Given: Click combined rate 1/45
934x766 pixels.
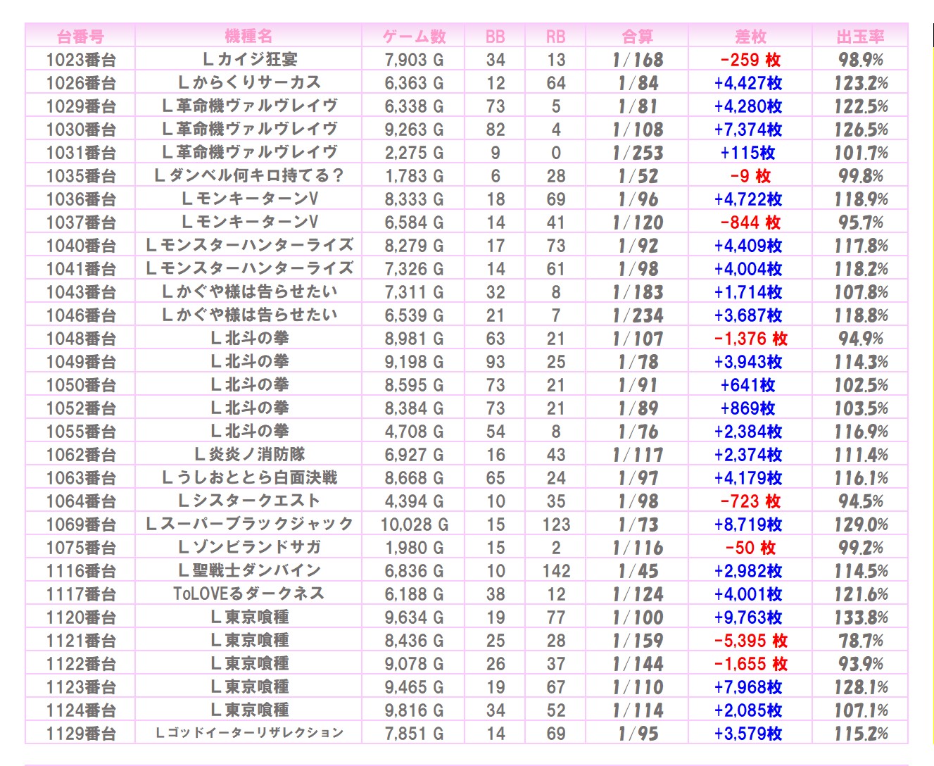Looking at the screenshot, I should pos(638,571).
